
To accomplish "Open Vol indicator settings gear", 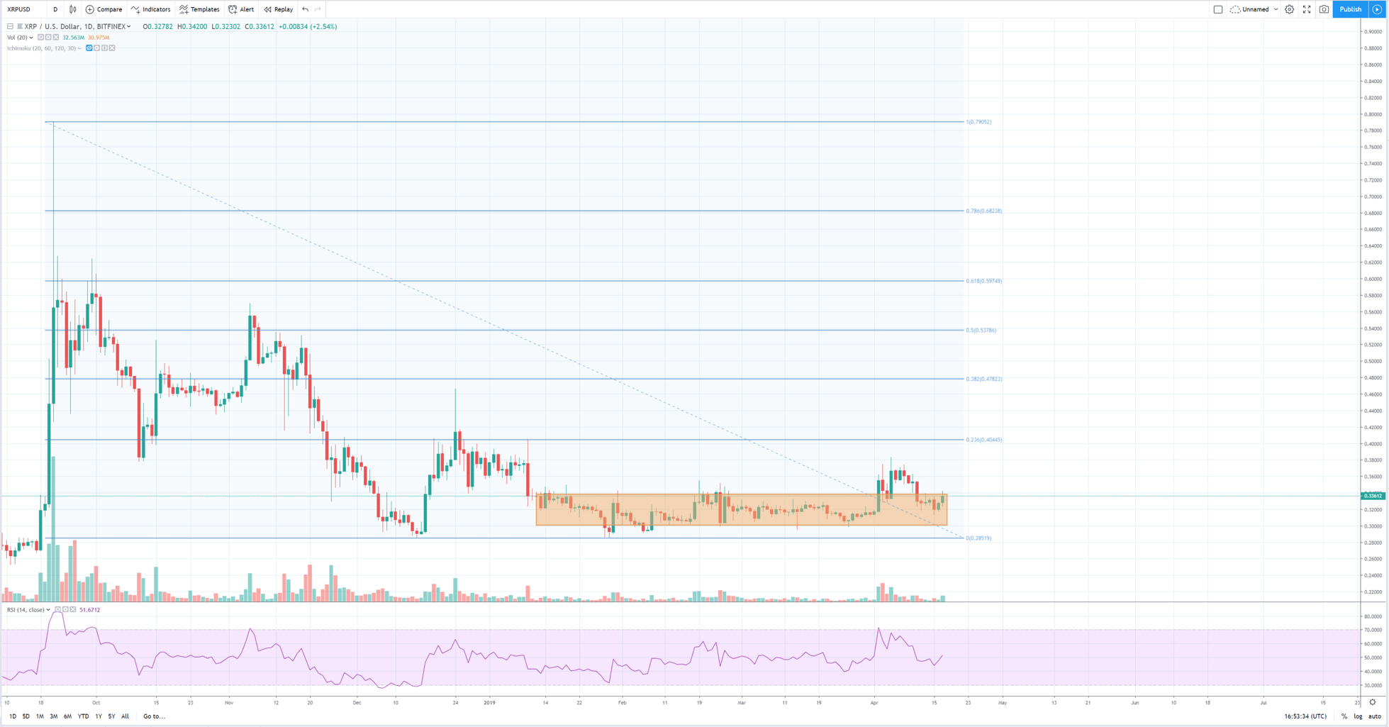I will point(48,38).
